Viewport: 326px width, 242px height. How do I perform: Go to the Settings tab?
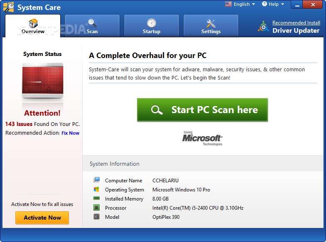click(211, 26)
